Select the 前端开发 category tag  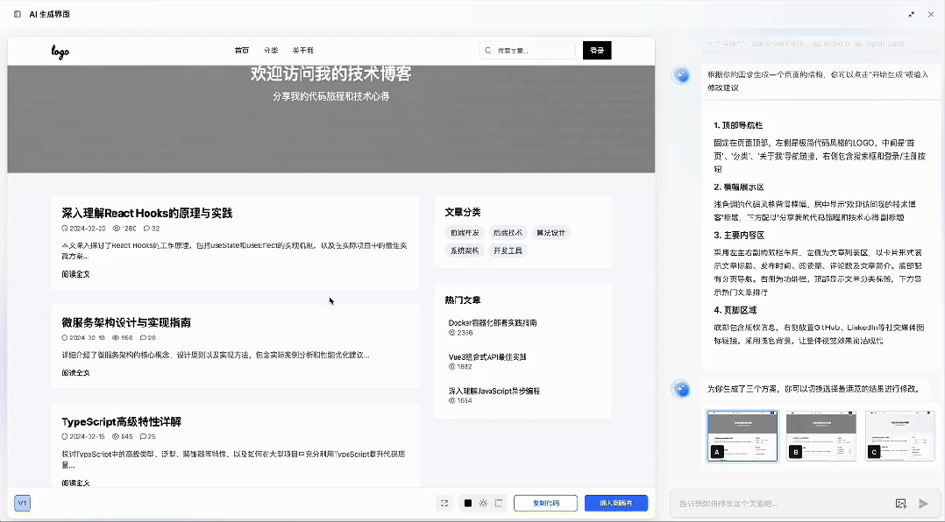point(465,233)
